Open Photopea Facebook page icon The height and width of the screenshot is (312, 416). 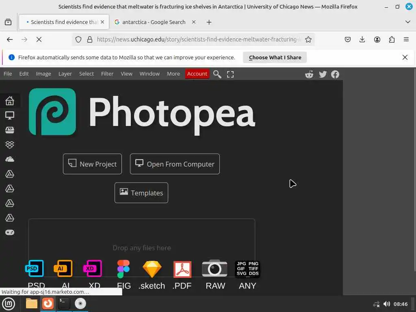335,74
